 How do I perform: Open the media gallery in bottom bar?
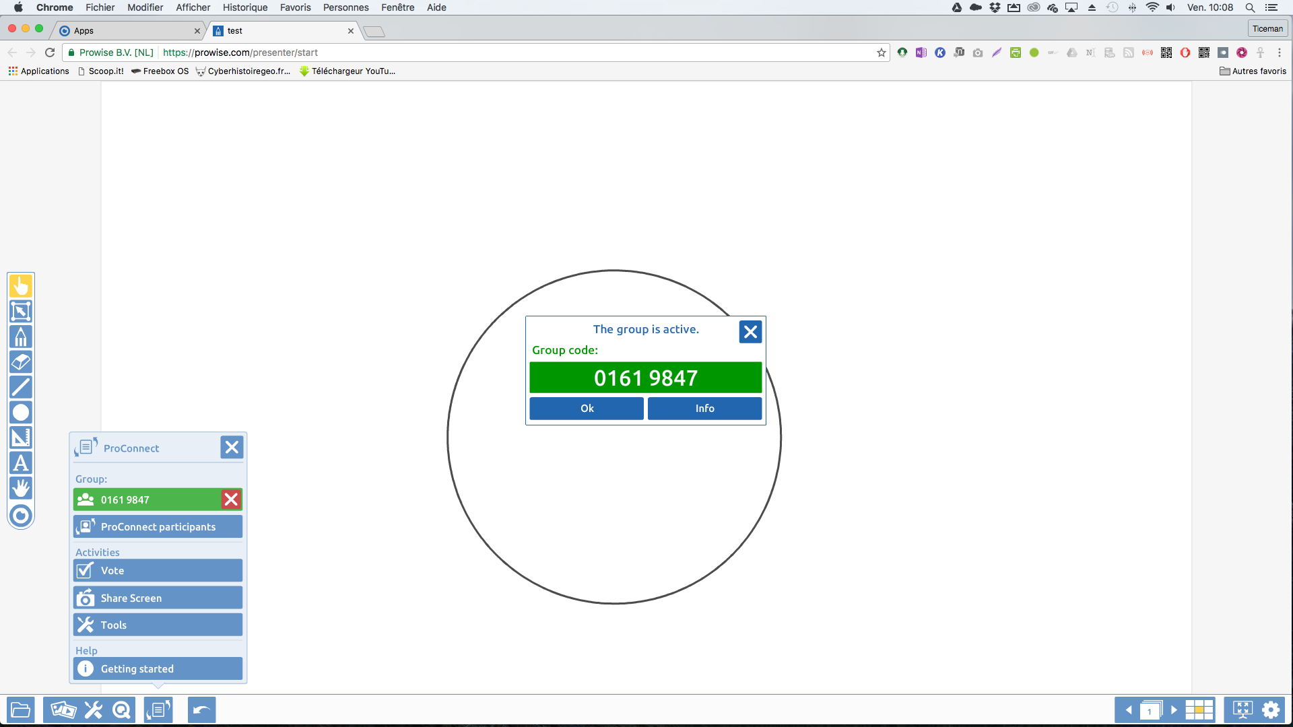[x=63, y=710]
